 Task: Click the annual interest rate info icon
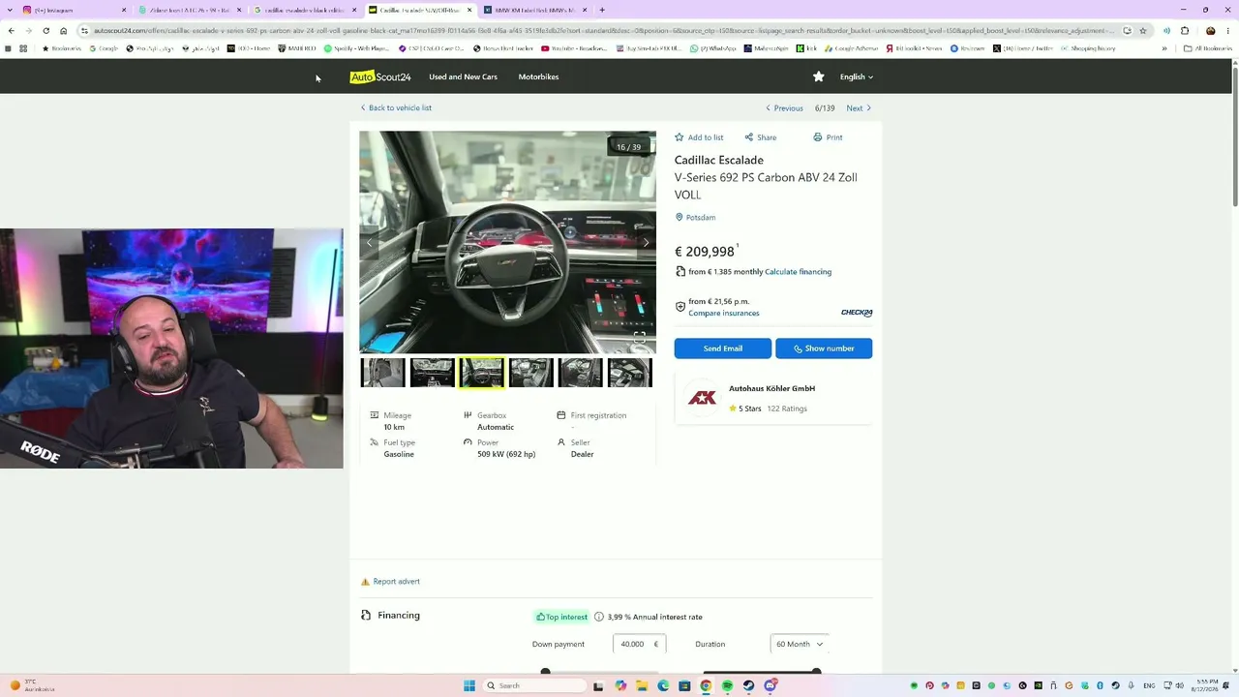click(599, 617)
